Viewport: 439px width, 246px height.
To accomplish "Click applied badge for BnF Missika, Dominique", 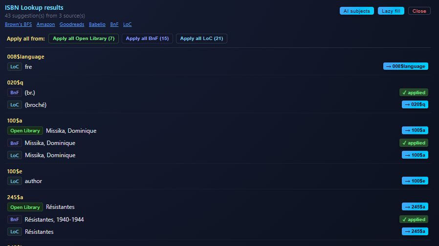I will pos(414,143).
